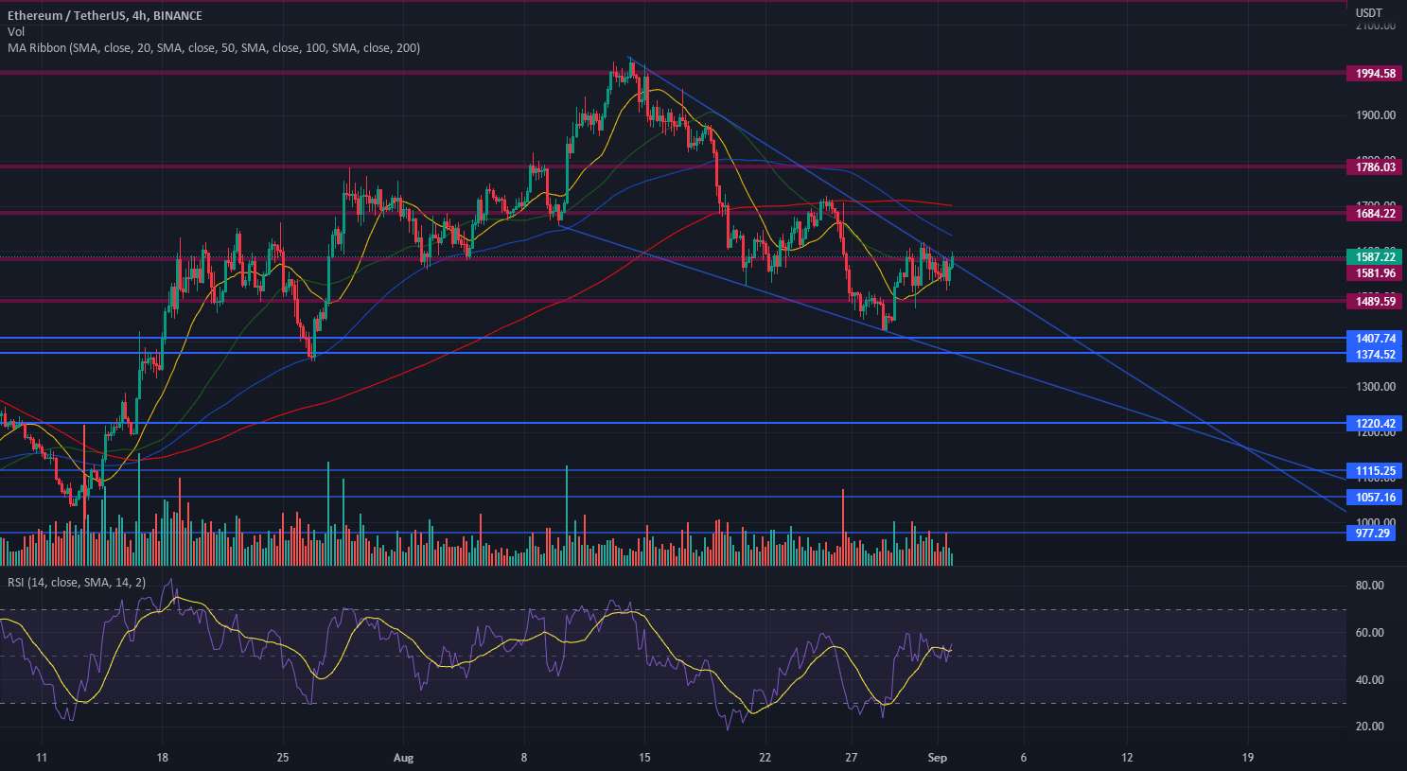Viewport: 1407px width, 771px height.
Task: Click the Ethereum / TetherUS symbol title
Action: (104, 16)
